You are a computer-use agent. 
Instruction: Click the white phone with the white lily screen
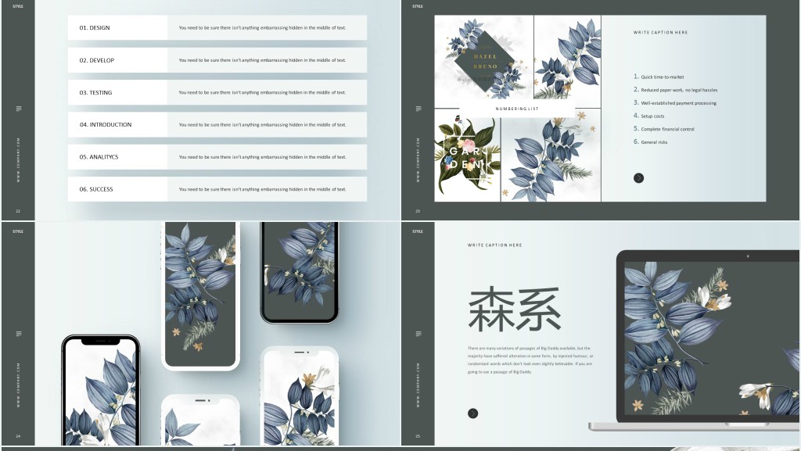300,396
